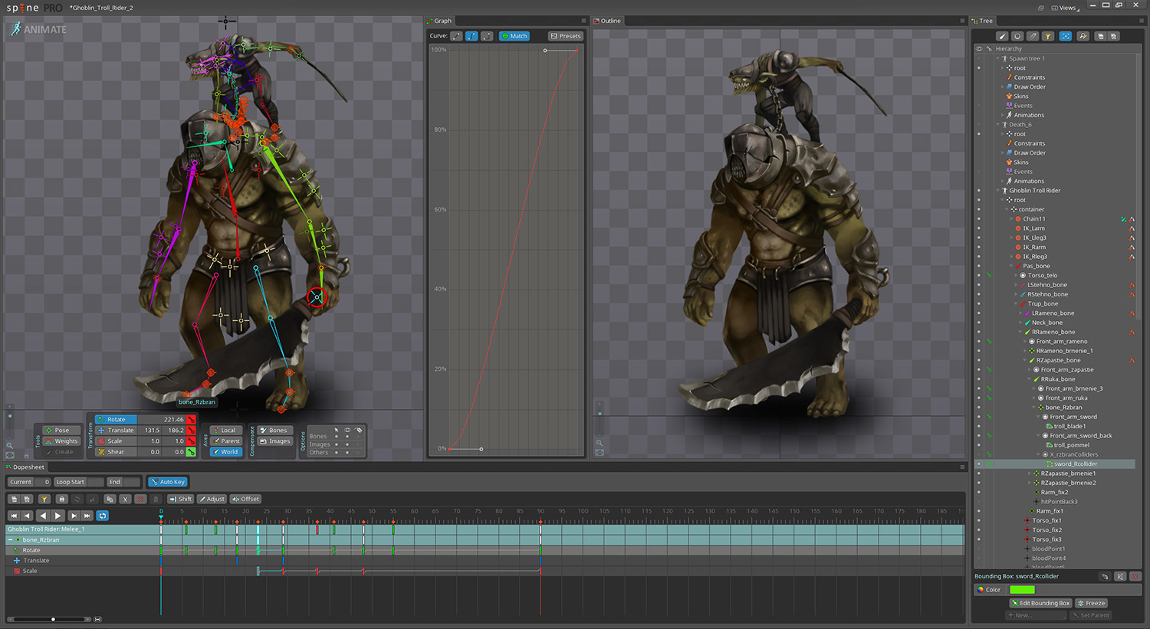
Task: Click the tree brush icon in toolbar
Action: coord(1001,36)
